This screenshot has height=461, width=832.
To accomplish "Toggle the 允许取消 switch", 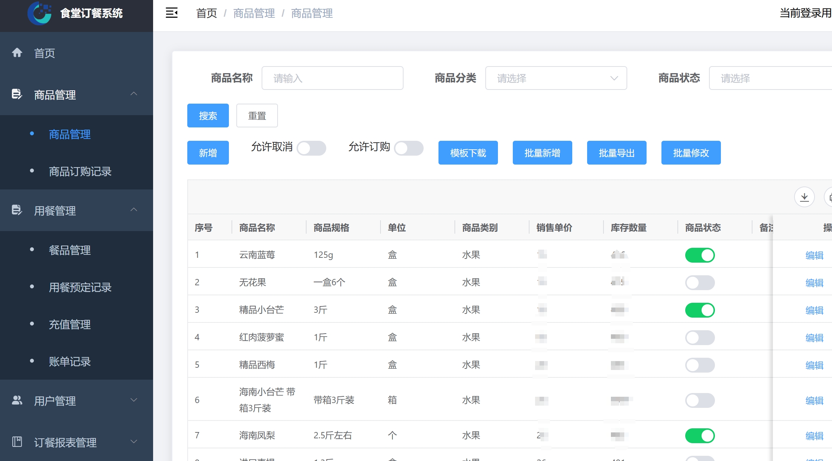I will pyautogui.click(x=311, y=148).
